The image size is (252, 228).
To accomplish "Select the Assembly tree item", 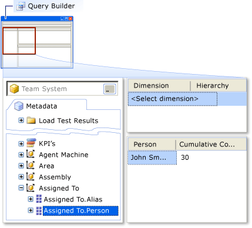I will click(55, 177).
